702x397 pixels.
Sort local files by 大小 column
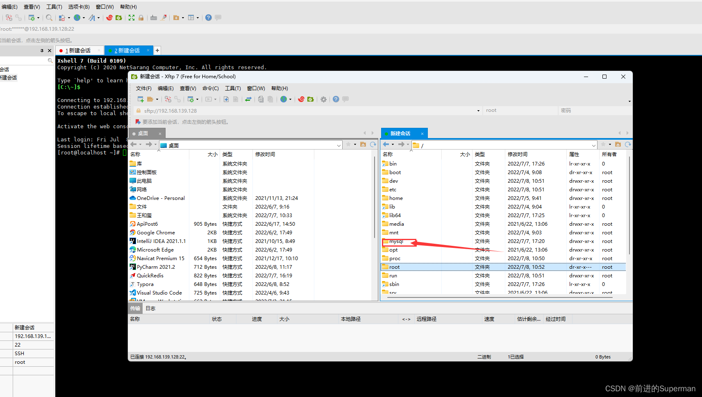tap(204, 154)
